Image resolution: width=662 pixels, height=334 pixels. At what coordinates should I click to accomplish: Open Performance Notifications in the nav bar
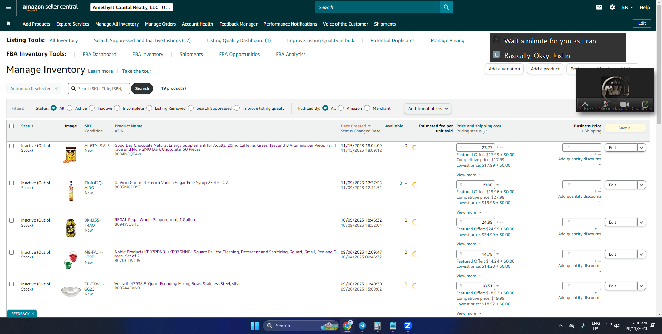290,24
